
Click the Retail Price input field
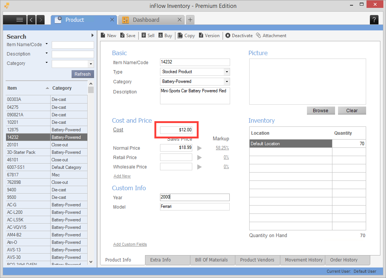[x=176, y=157]
